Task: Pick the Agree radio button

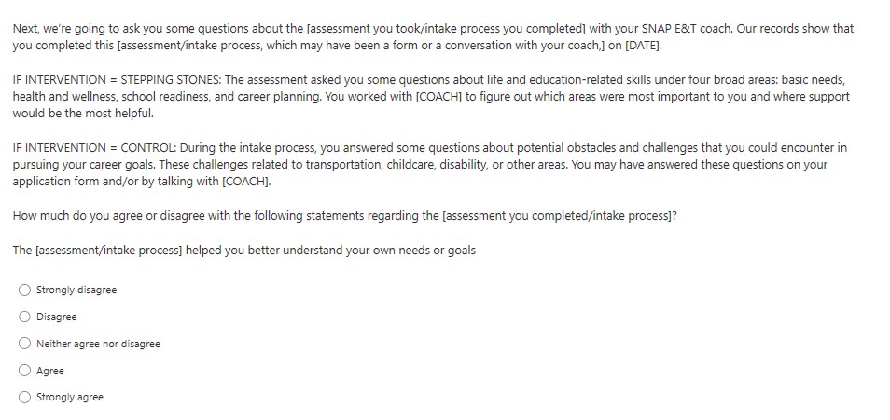Action: tap(25, 371)
